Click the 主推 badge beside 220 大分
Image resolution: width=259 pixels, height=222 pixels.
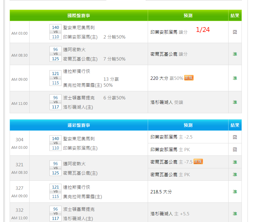click(189, 78)
